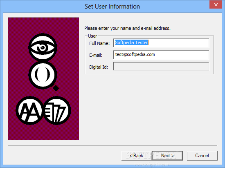This screenshot has width=225, height=172.
Task: Click the 'E-mail:' label
Action: (x=96, y=55)
